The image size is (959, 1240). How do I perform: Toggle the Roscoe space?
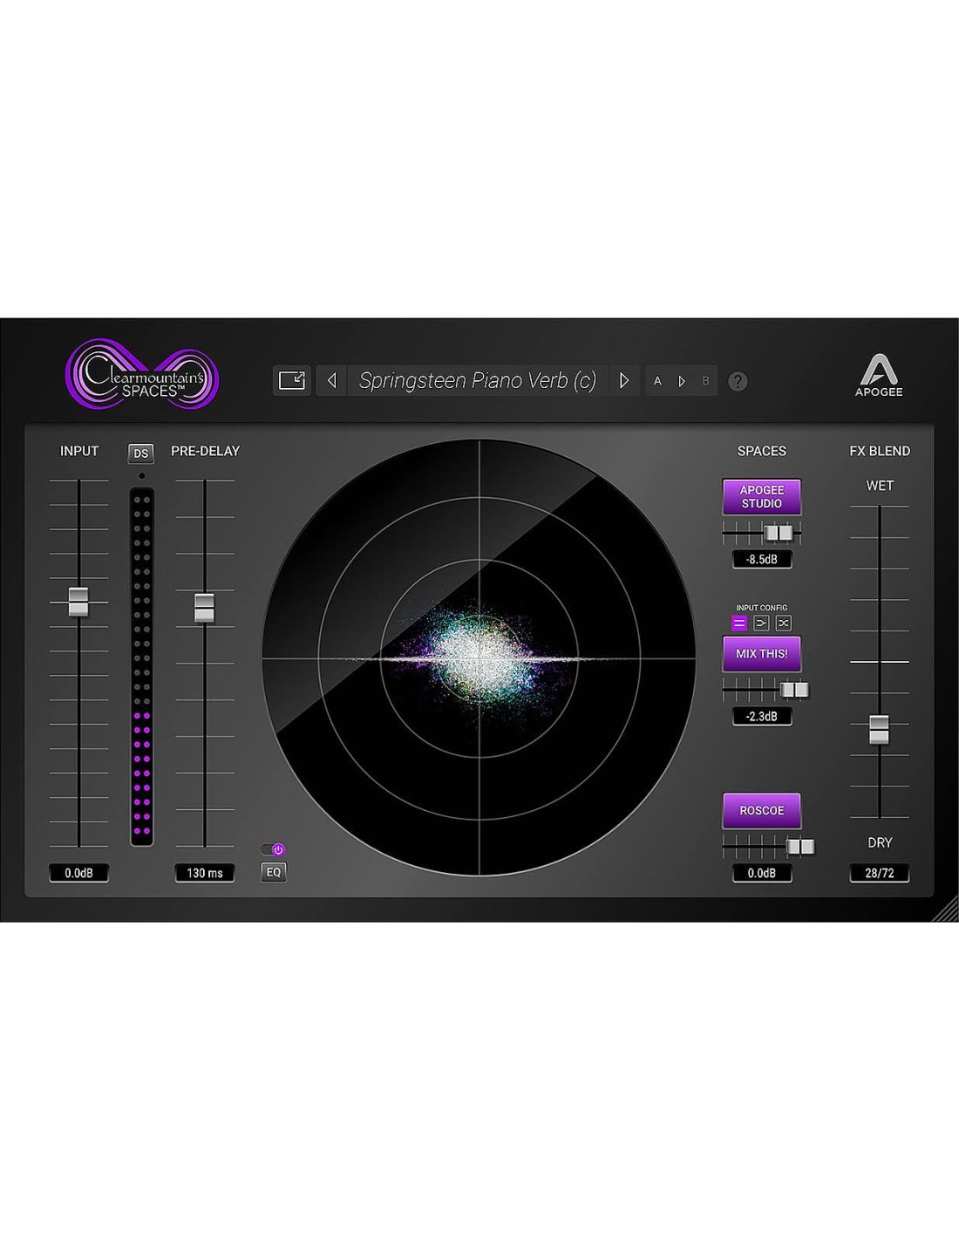pos(762,811)
